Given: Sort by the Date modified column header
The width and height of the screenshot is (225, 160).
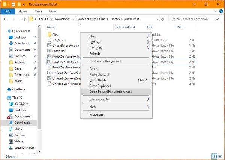Looking at the screenshot, I should (x=125, y=27).
